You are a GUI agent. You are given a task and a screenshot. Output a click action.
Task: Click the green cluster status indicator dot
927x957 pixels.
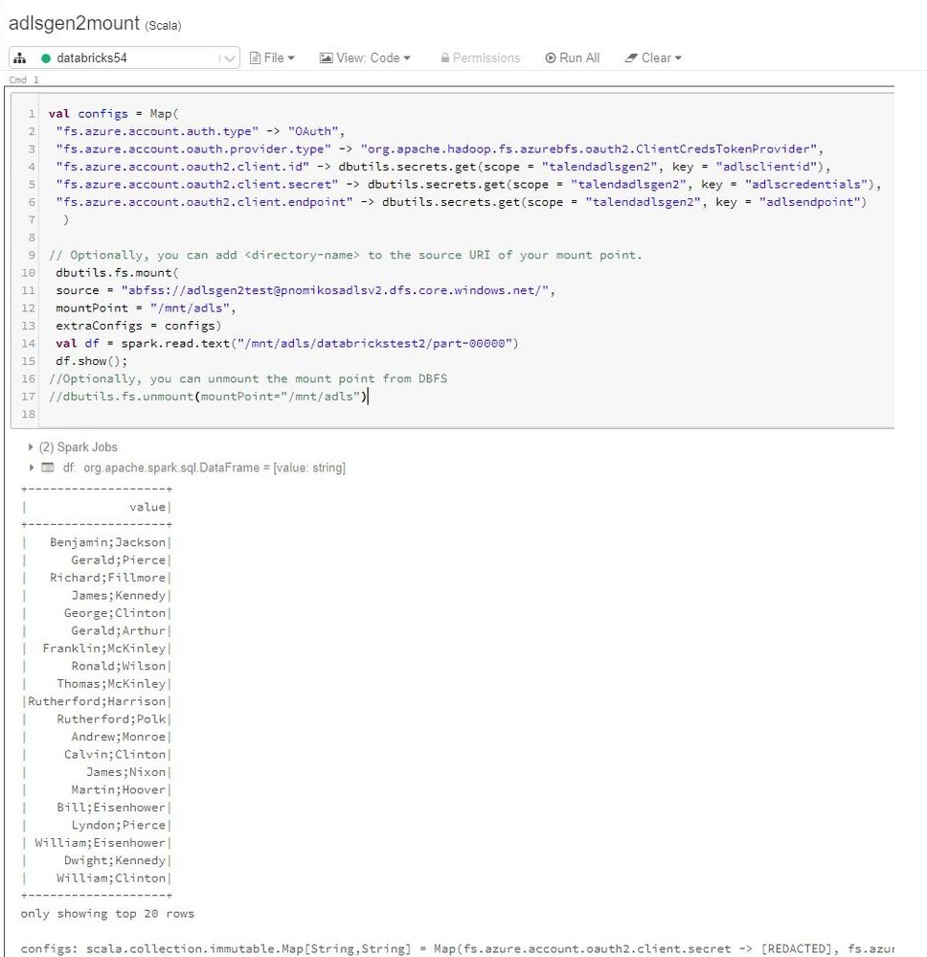pyautogui.click(x=48, y=57)
